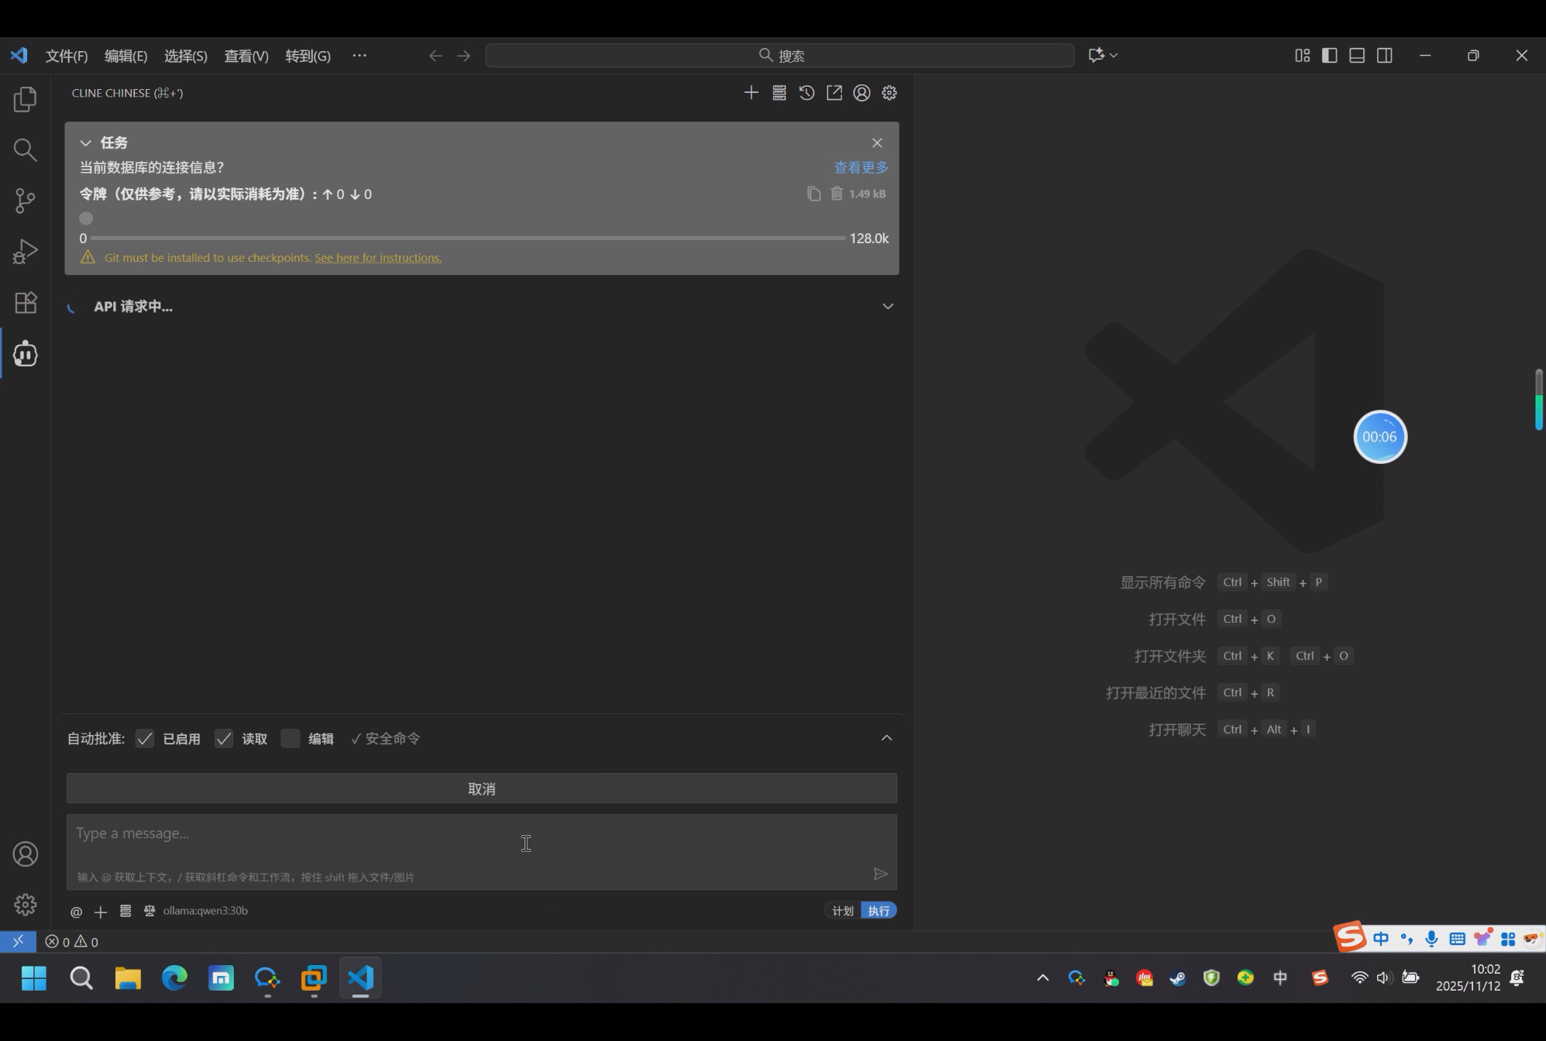Screen dimensions: 1546x1041
Task: Collapse the 自动批准 panel arrow
Action: point(887,738)
